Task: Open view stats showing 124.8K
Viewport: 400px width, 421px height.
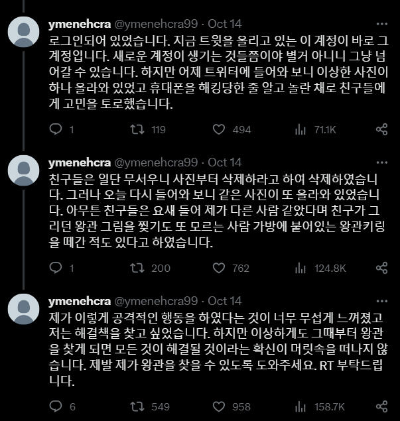Action: (300, 268)
